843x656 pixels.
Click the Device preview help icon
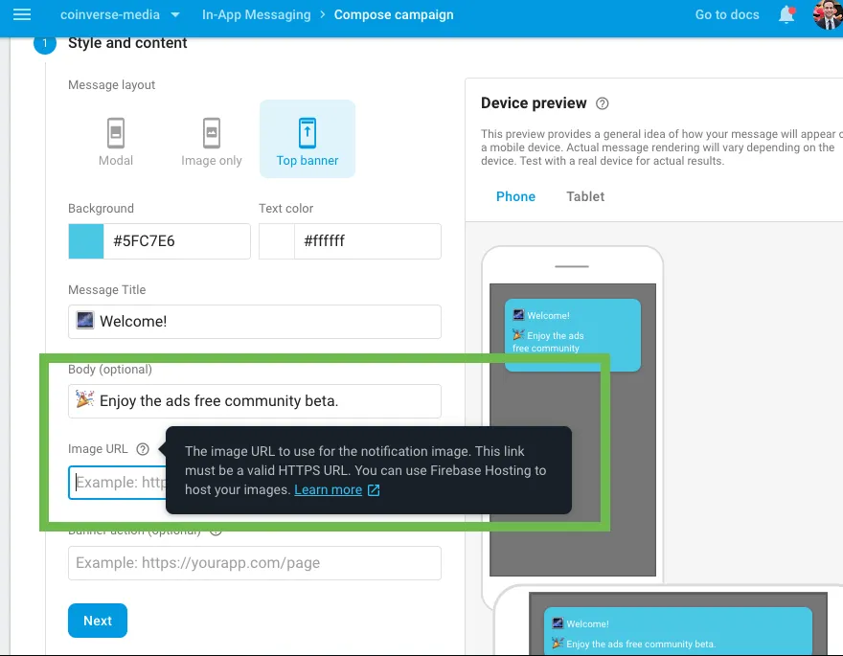tap(603, 103)
